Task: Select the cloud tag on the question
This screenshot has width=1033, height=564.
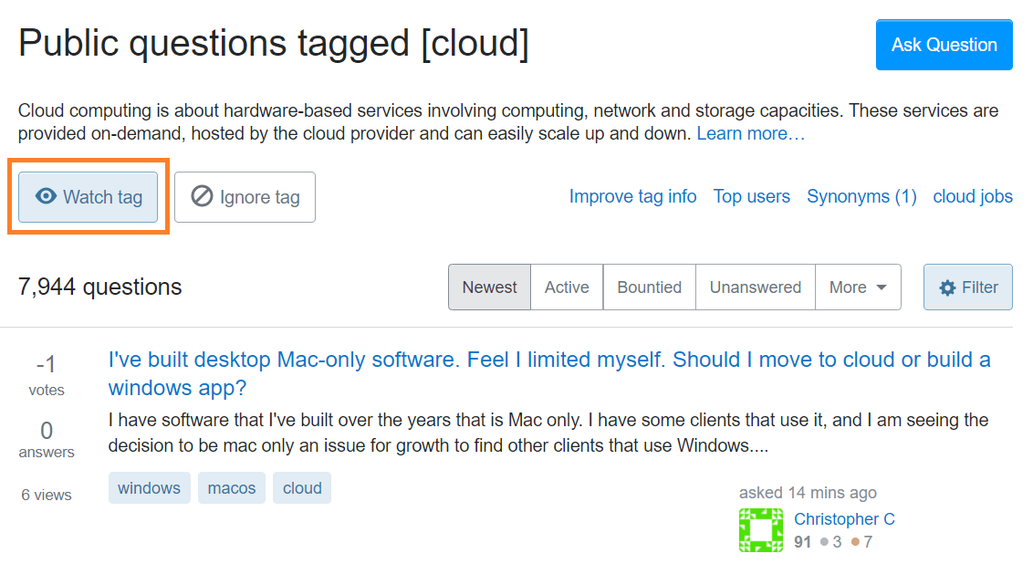Action: [x=302, y=488]
